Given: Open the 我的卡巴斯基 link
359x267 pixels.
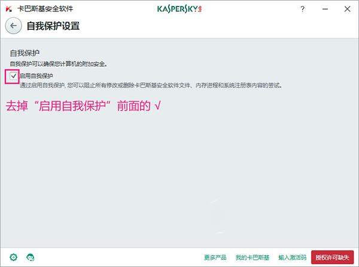Looking at the screenshot, I should [252, 257].
